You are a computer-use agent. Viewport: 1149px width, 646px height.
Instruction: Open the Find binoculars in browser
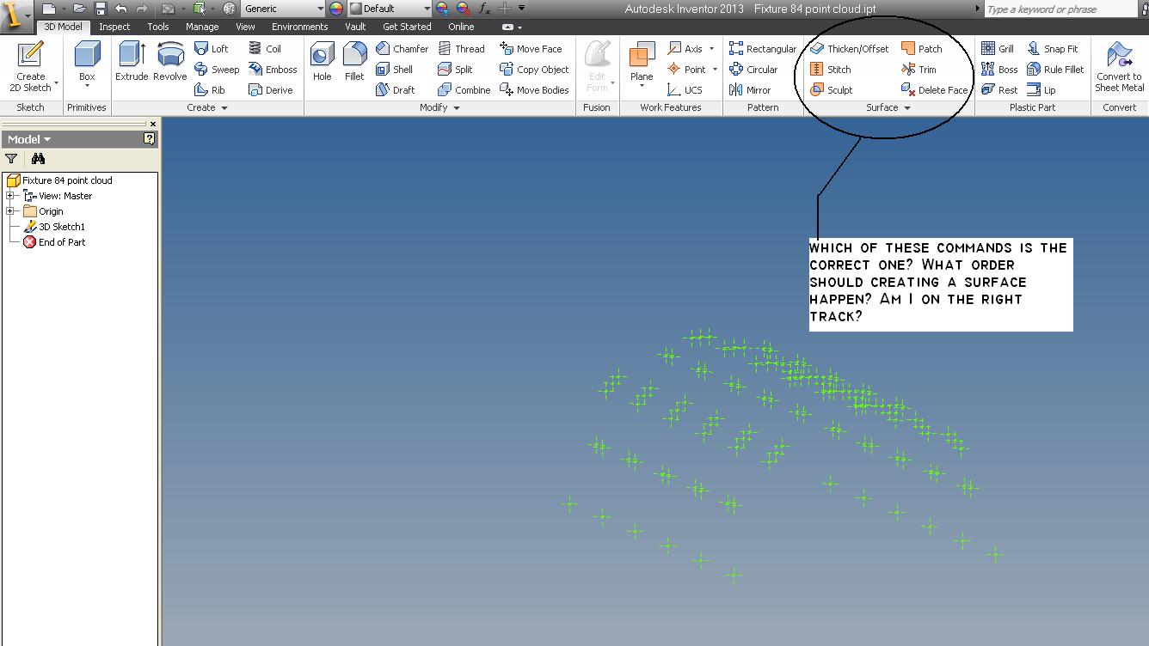coord(38,159)
